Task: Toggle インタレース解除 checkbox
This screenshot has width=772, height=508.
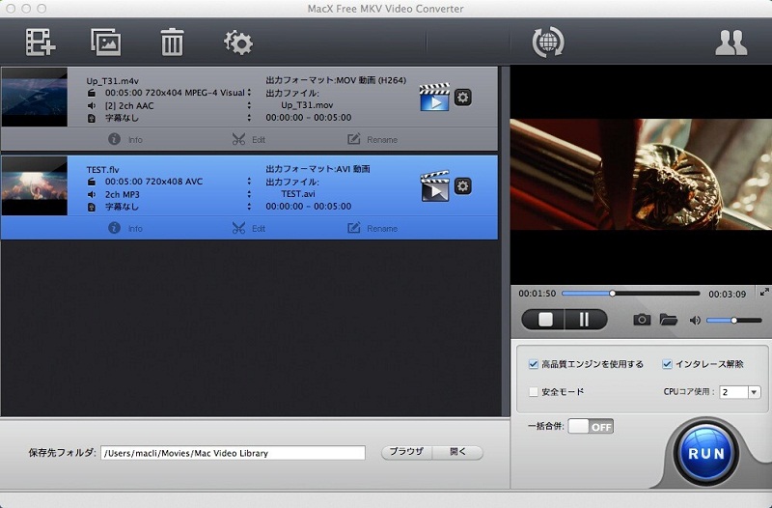Action: [667, 364]
